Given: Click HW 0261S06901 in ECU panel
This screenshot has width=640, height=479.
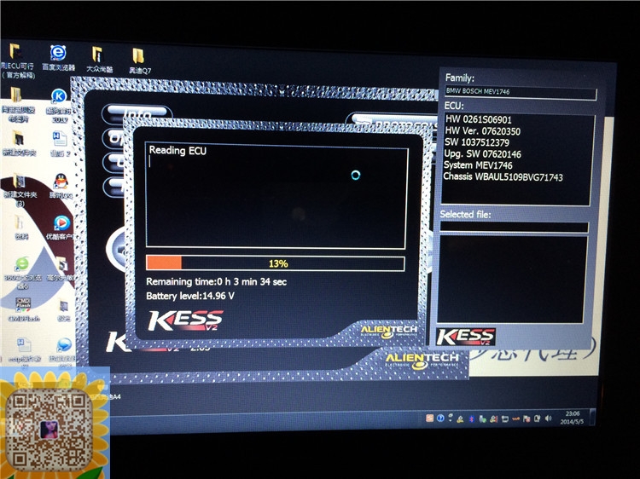Looking at the screenshot, I should (479, 119).
